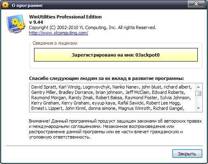Click the gear icon in title bar
The height and width of the screenshot is (164, 208).
tap(5, 5)
